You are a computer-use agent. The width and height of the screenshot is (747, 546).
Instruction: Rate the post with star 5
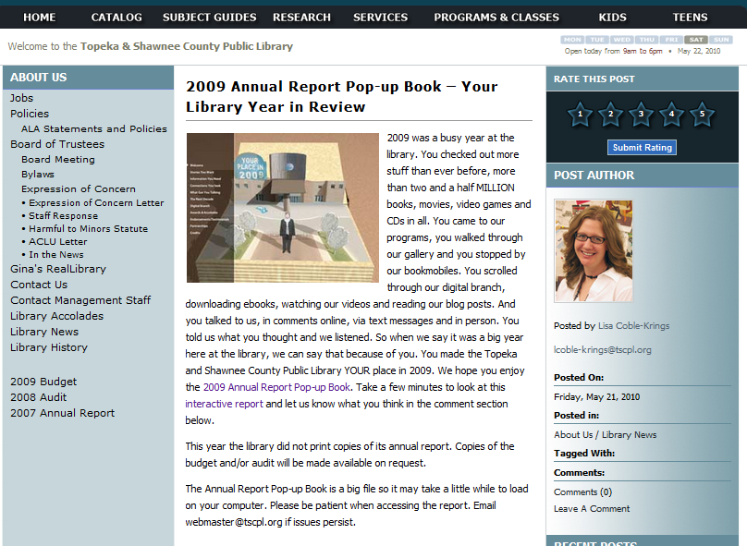[x=702, y=115]
